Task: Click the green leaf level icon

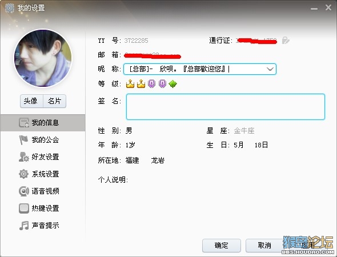Action: click(x=173, y=84)
